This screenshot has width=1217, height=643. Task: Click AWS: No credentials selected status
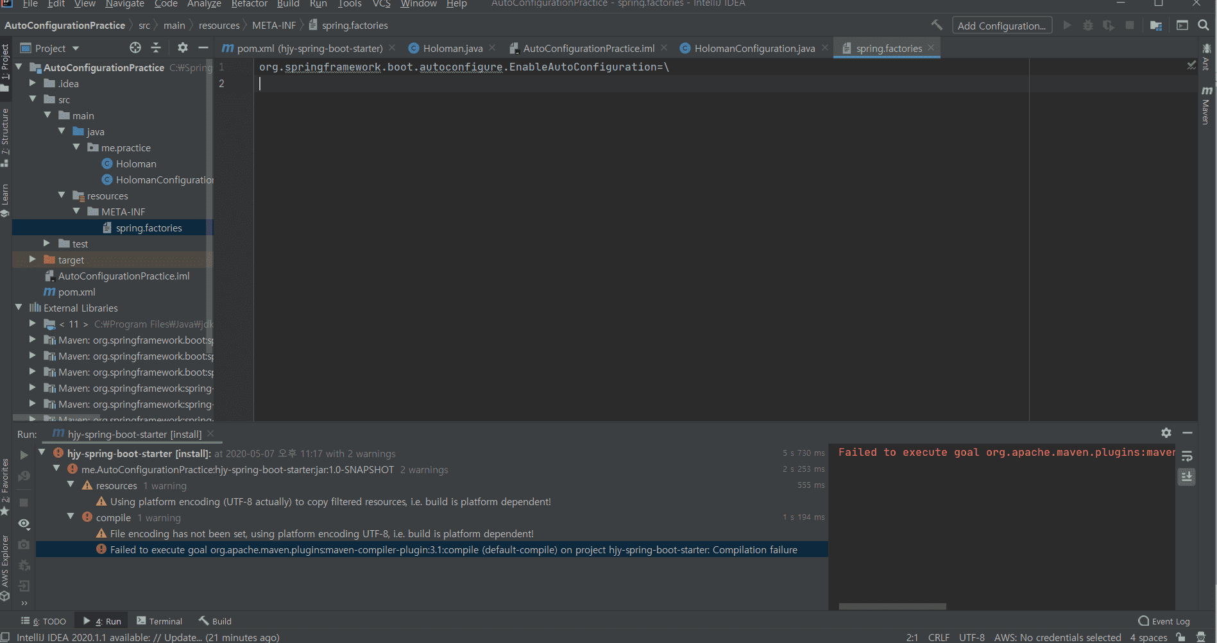pyautogui.click(x=1057, y=637)
